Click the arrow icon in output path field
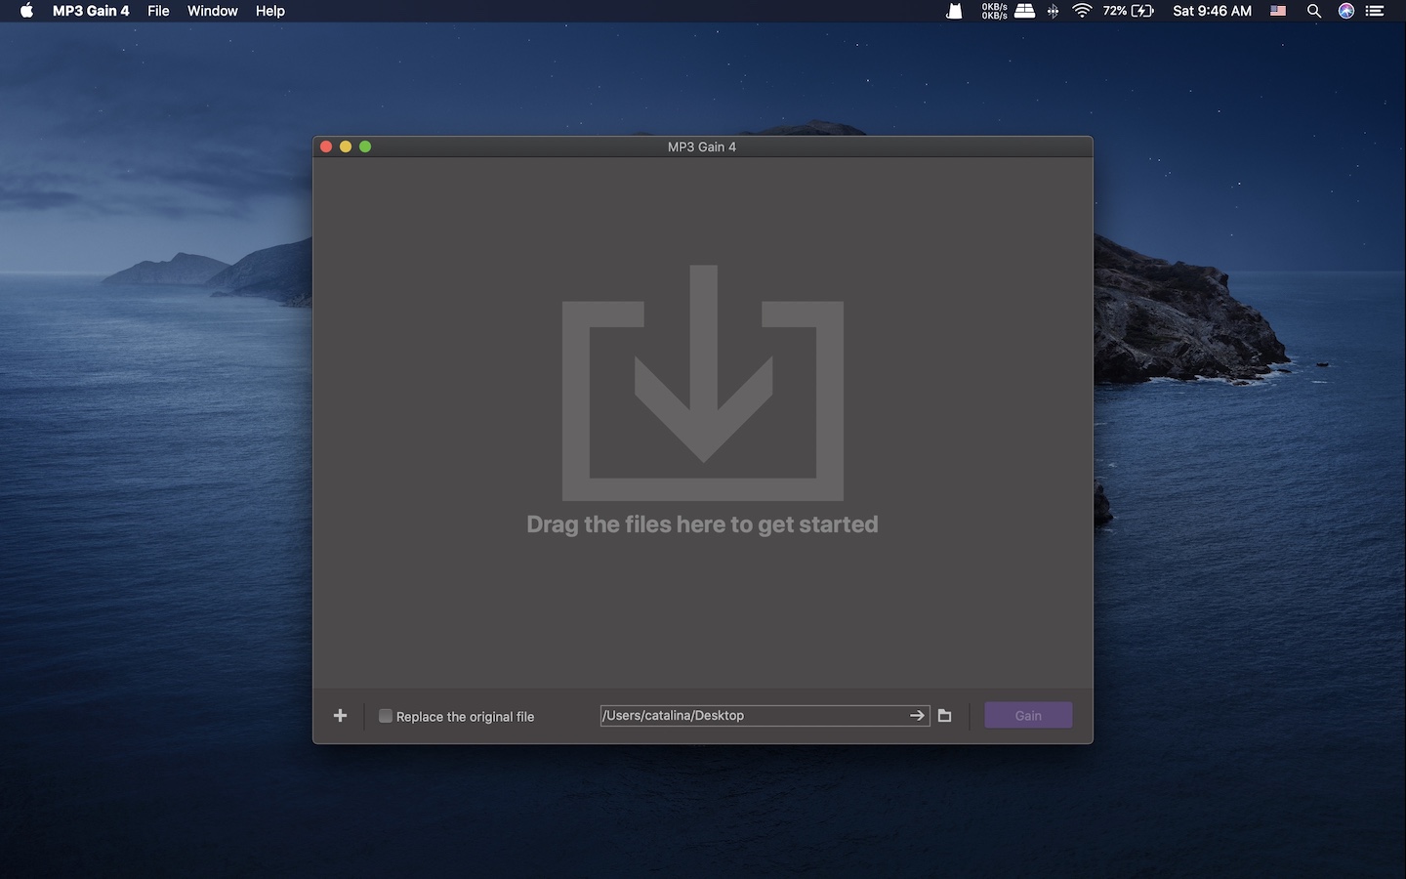Screen dimensions: 1406x879 pos(917,716)
